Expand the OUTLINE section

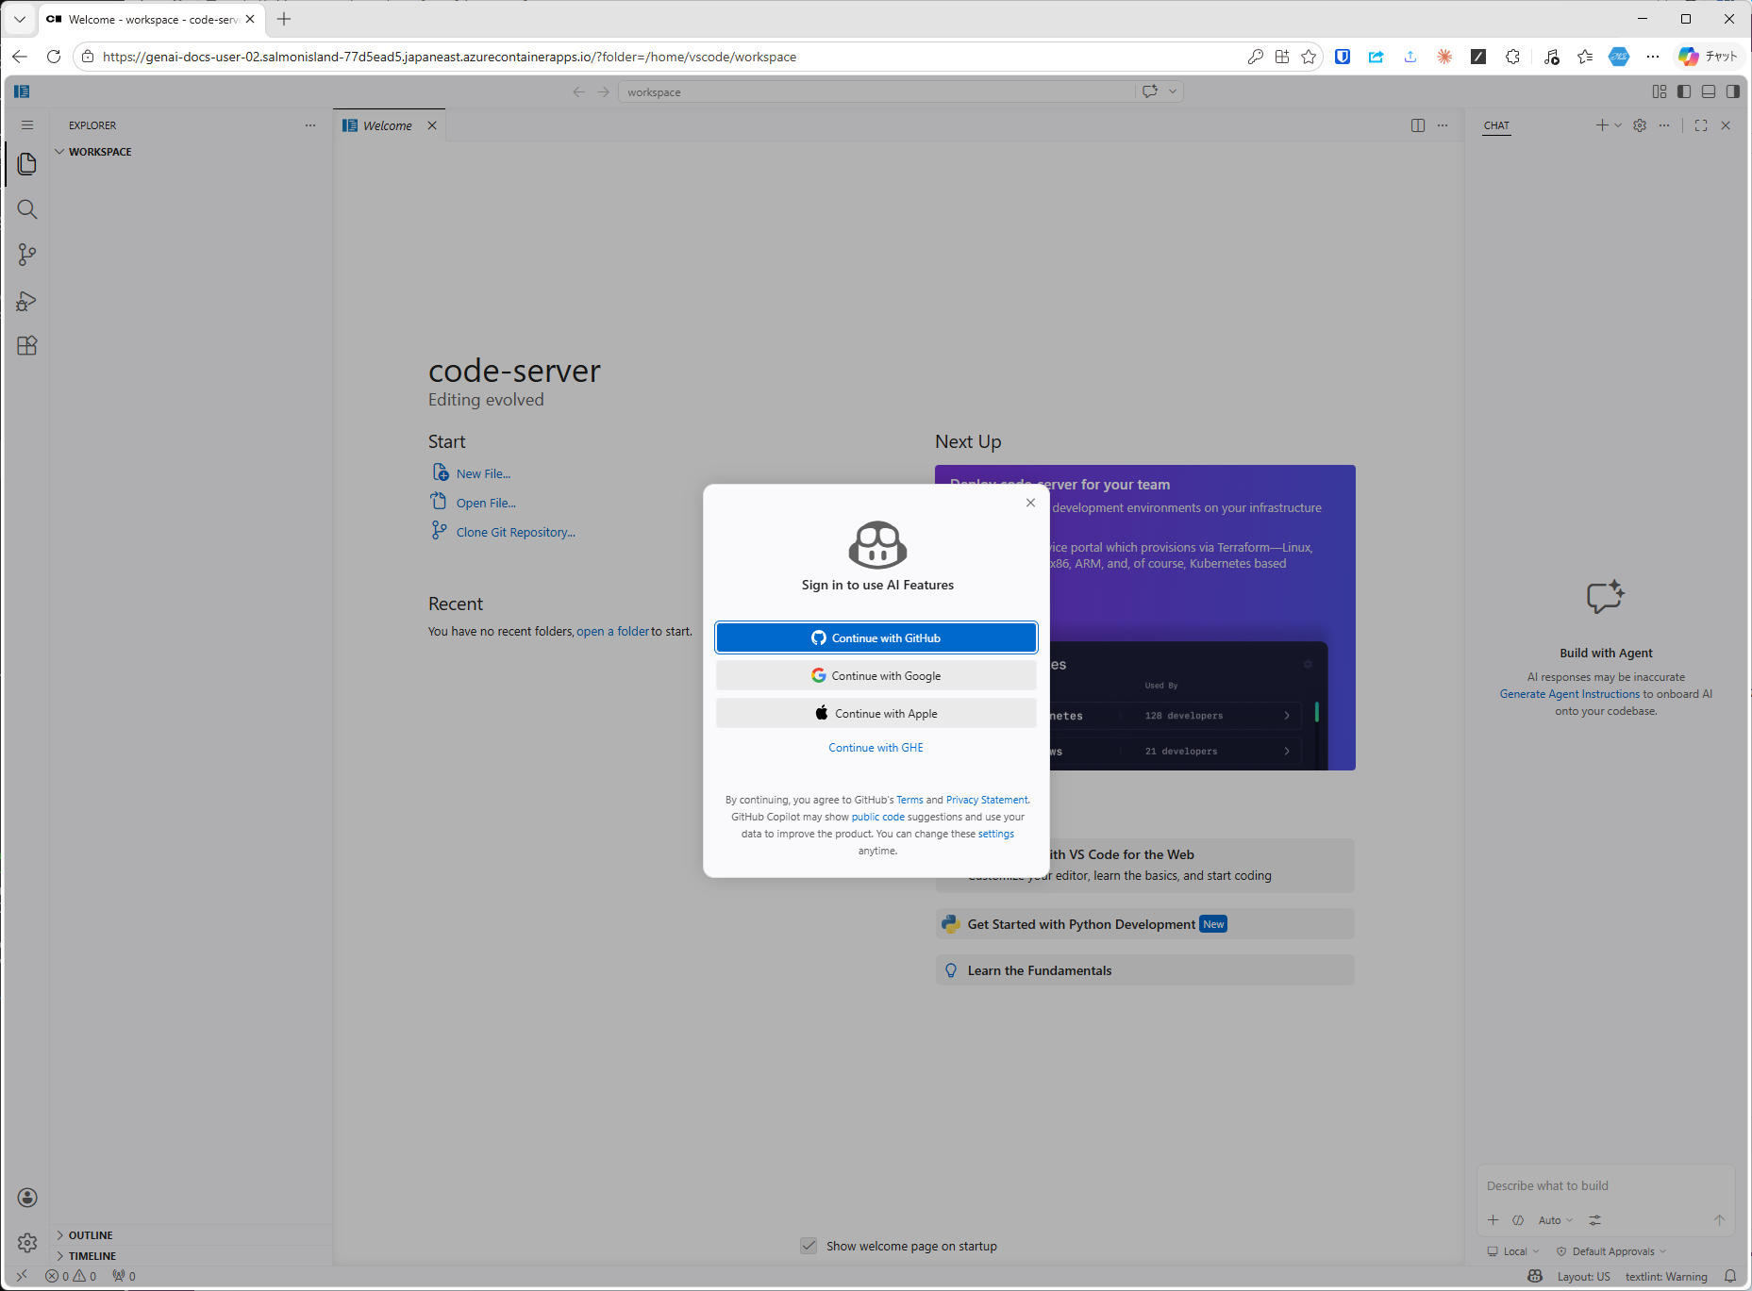pos(91,1235)
